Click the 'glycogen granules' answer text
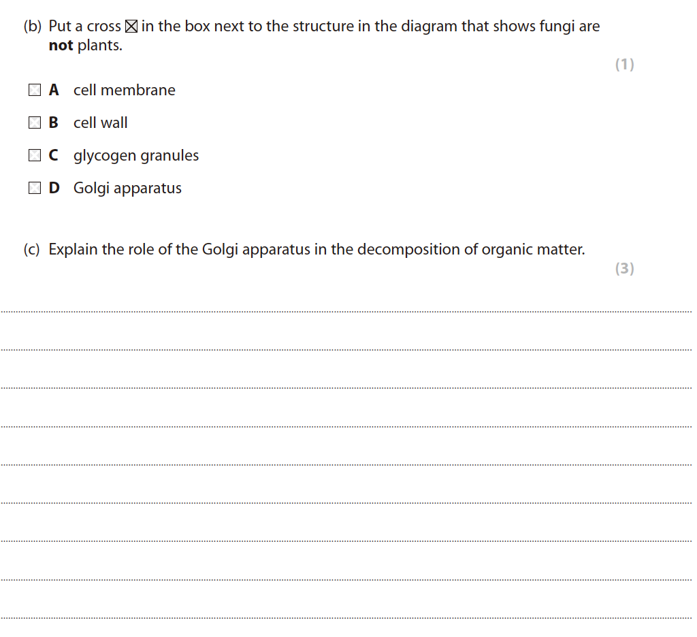Image resolution: width=697 pixels, height=637 pixels. tap(136, 155)
